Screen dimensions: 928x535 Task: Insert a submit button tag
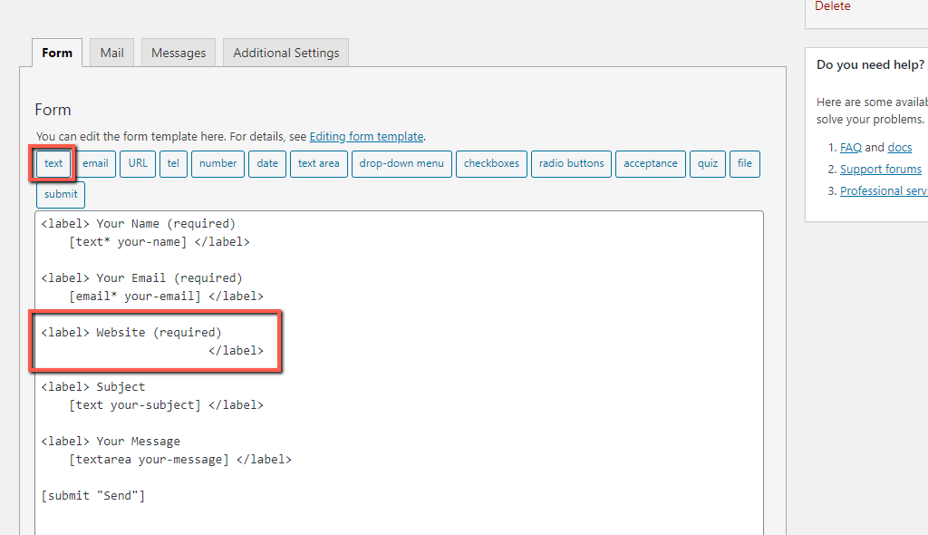point(61,194)
